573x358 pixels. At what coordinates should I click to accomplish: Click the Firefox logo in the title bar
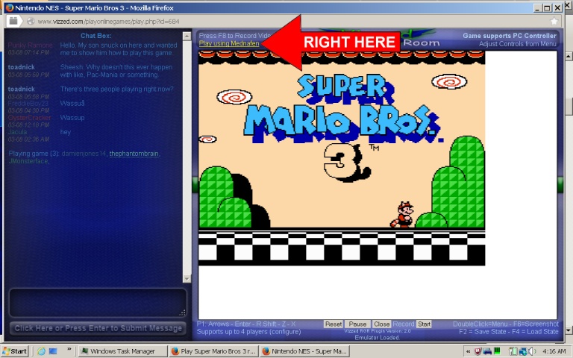point(10,7)
